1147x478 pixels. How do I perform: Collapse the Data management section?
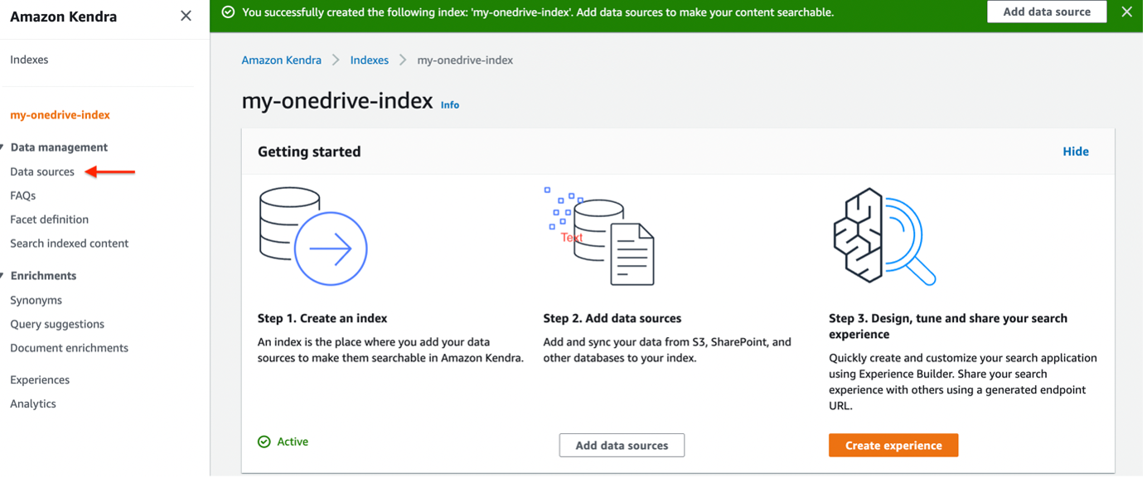coord(2,147)
